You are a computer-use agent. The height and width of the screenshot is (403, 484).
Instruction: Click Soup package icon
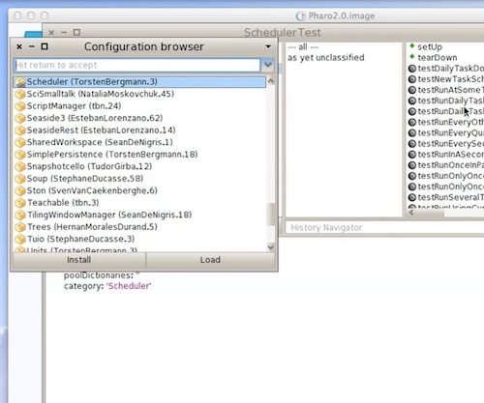[20, 179]
